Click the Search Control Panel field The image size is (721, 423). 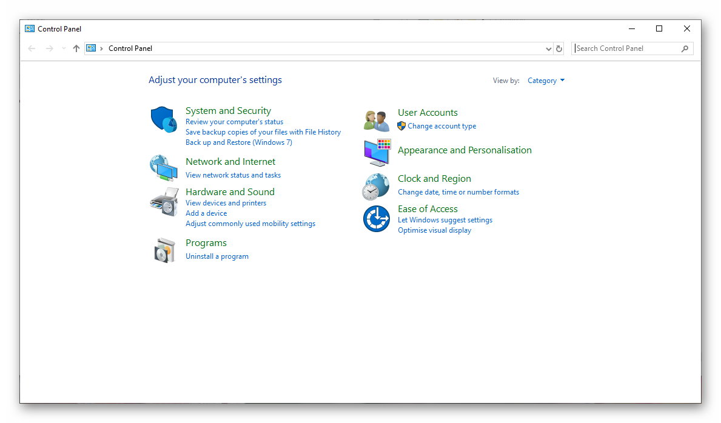(x=632, y=48)
